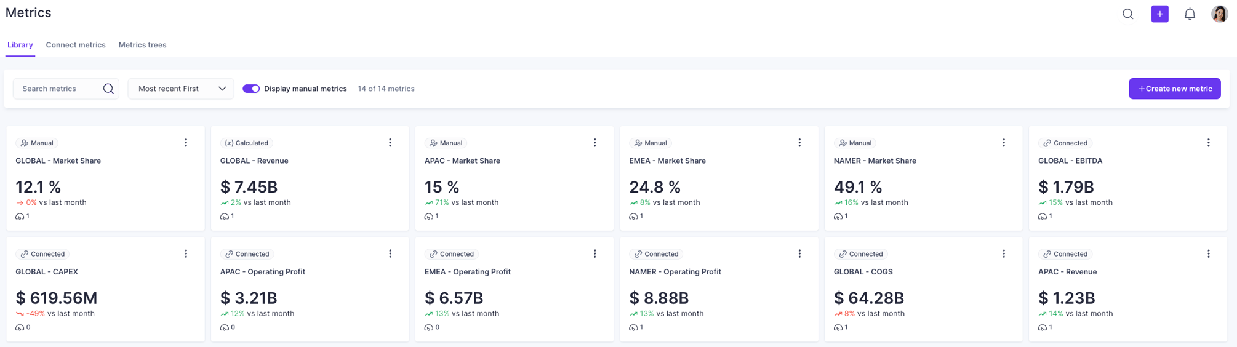Click the purple plus button in header
Image resolution: width=1237 pixels, height=347 pixels.
1159,14
